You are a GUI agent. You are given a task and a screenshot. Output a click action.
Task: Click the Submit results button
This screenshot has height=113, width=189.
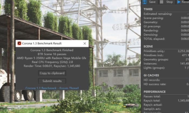[x=52, y=81]
